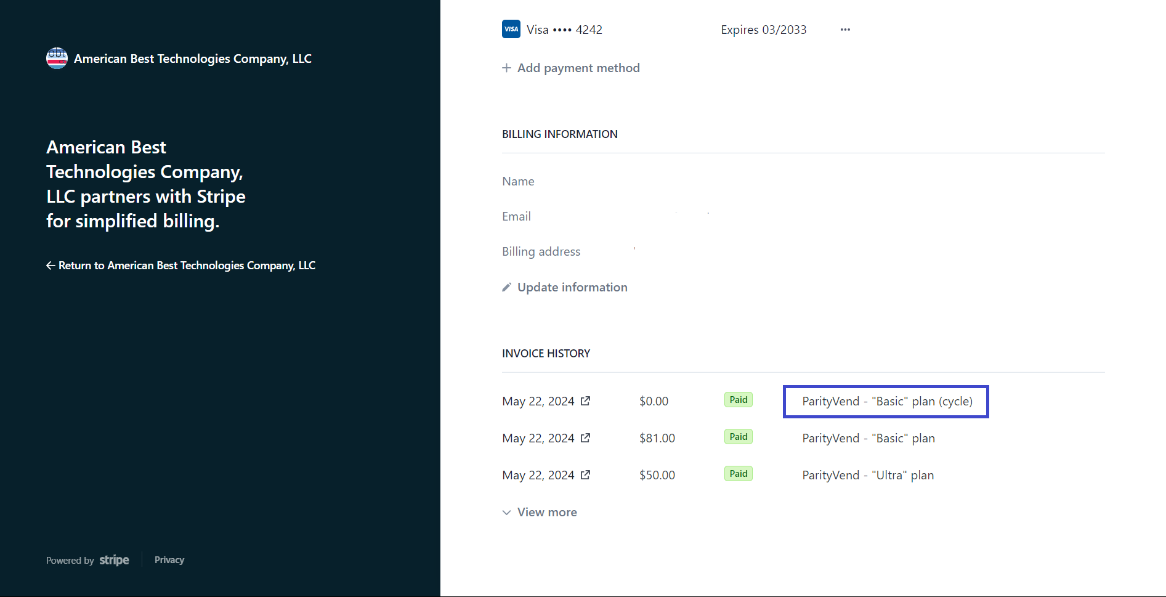Open external link icon for $81.00 invoice
This screenshot has height=597, width=1166.
pos(586,438)
